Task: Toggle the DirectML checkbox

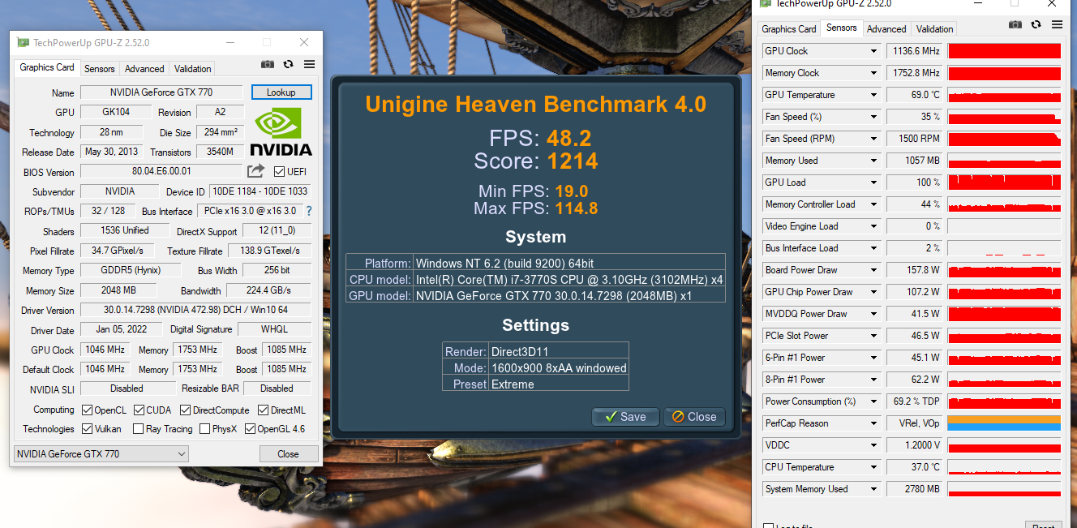Action: [263, 410]
